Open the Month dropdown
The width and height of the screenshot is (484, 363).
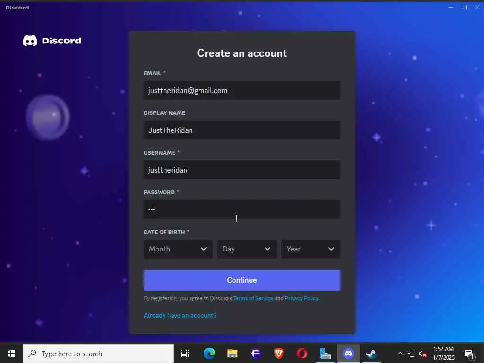[178, 249]
